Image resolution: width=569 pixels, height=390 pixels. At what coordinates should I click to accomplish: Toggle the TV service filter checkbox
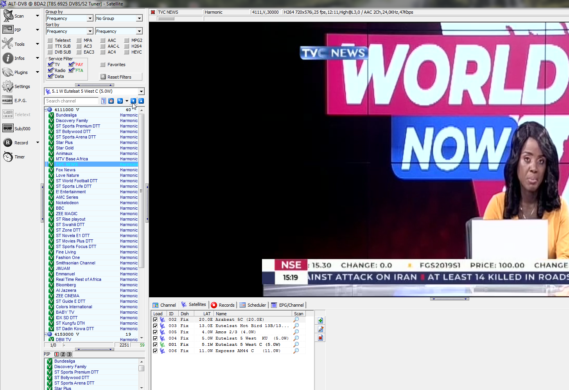click(x=50, y=65)
